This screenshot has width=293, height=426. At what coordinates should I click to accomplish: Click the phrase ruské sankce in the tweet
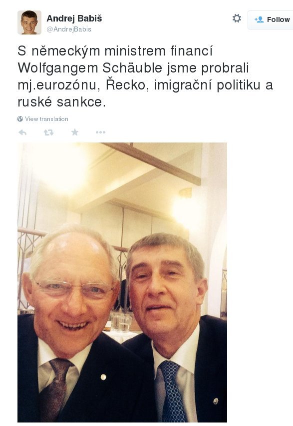[61, 102]
